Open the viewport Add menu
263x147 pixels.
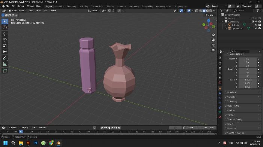[45, 10]
